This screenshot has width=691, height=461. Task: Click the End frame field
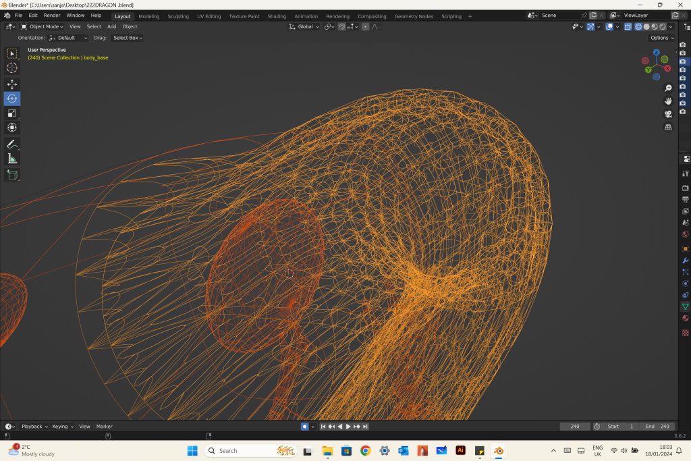click(657, 427)
